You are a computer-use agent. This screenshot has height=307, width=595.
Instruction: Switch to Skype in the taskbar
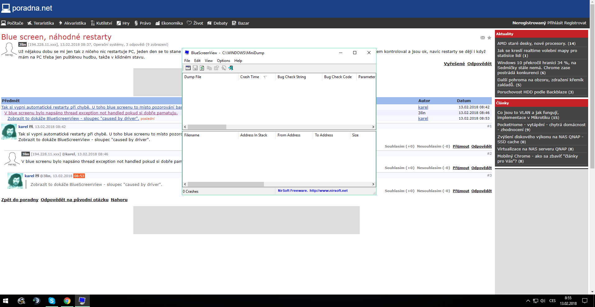pyautogui.click(x=52, y=301)
